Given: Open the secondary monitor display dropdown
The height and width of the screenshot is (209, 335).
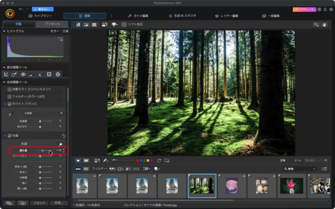Looking at the screenshot, I should click(x=115, y=25).
